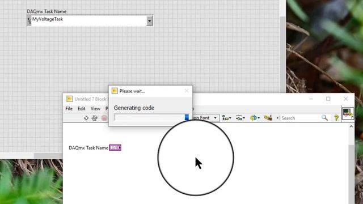363x204 pixels.
Task: Open the Align Objects tool
Action: (226, 118)
